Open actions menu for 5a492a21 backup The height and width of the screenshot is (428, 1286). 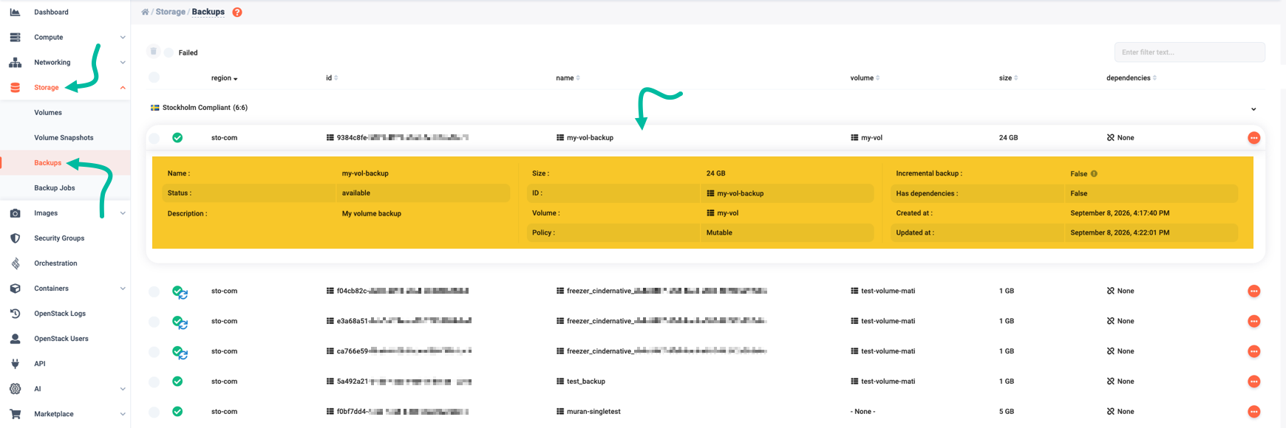click(x=1253, y=381)
